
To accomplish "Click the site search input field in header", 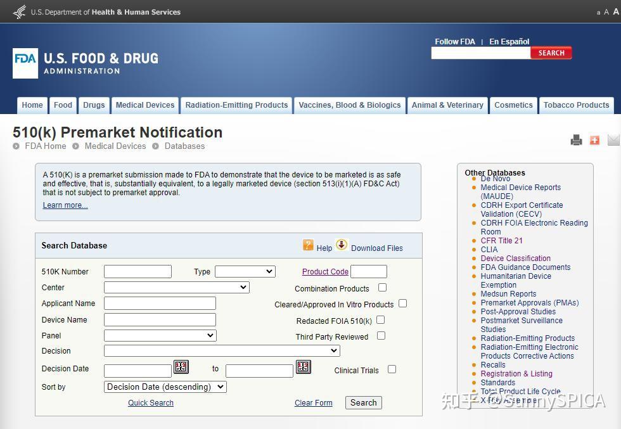I will tap(481, 53).
